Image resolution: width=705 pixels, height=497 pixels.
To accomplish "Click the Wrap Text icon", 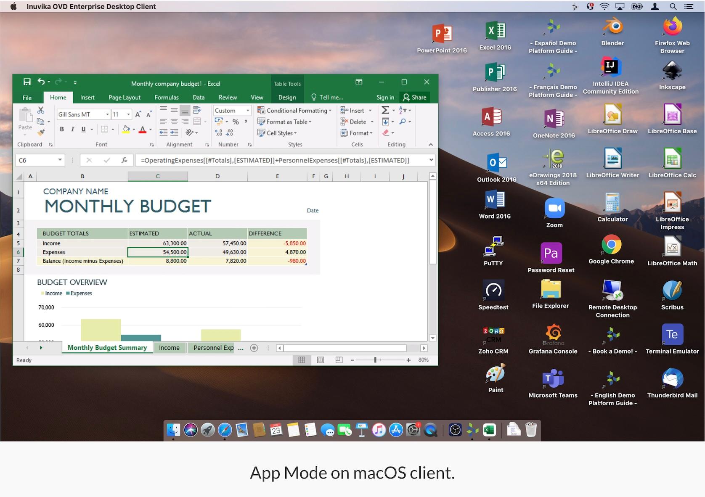I will (197, 110).
